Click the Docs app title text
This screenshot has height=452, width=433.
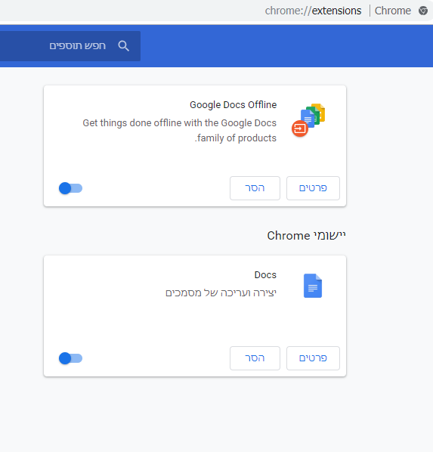click(x=265, y=274)
